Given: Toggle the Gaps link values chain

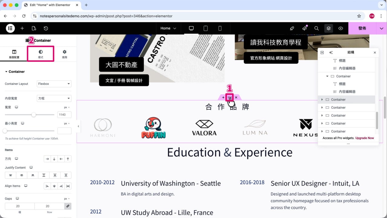Looking at the screenshot, I should point(68,206).
